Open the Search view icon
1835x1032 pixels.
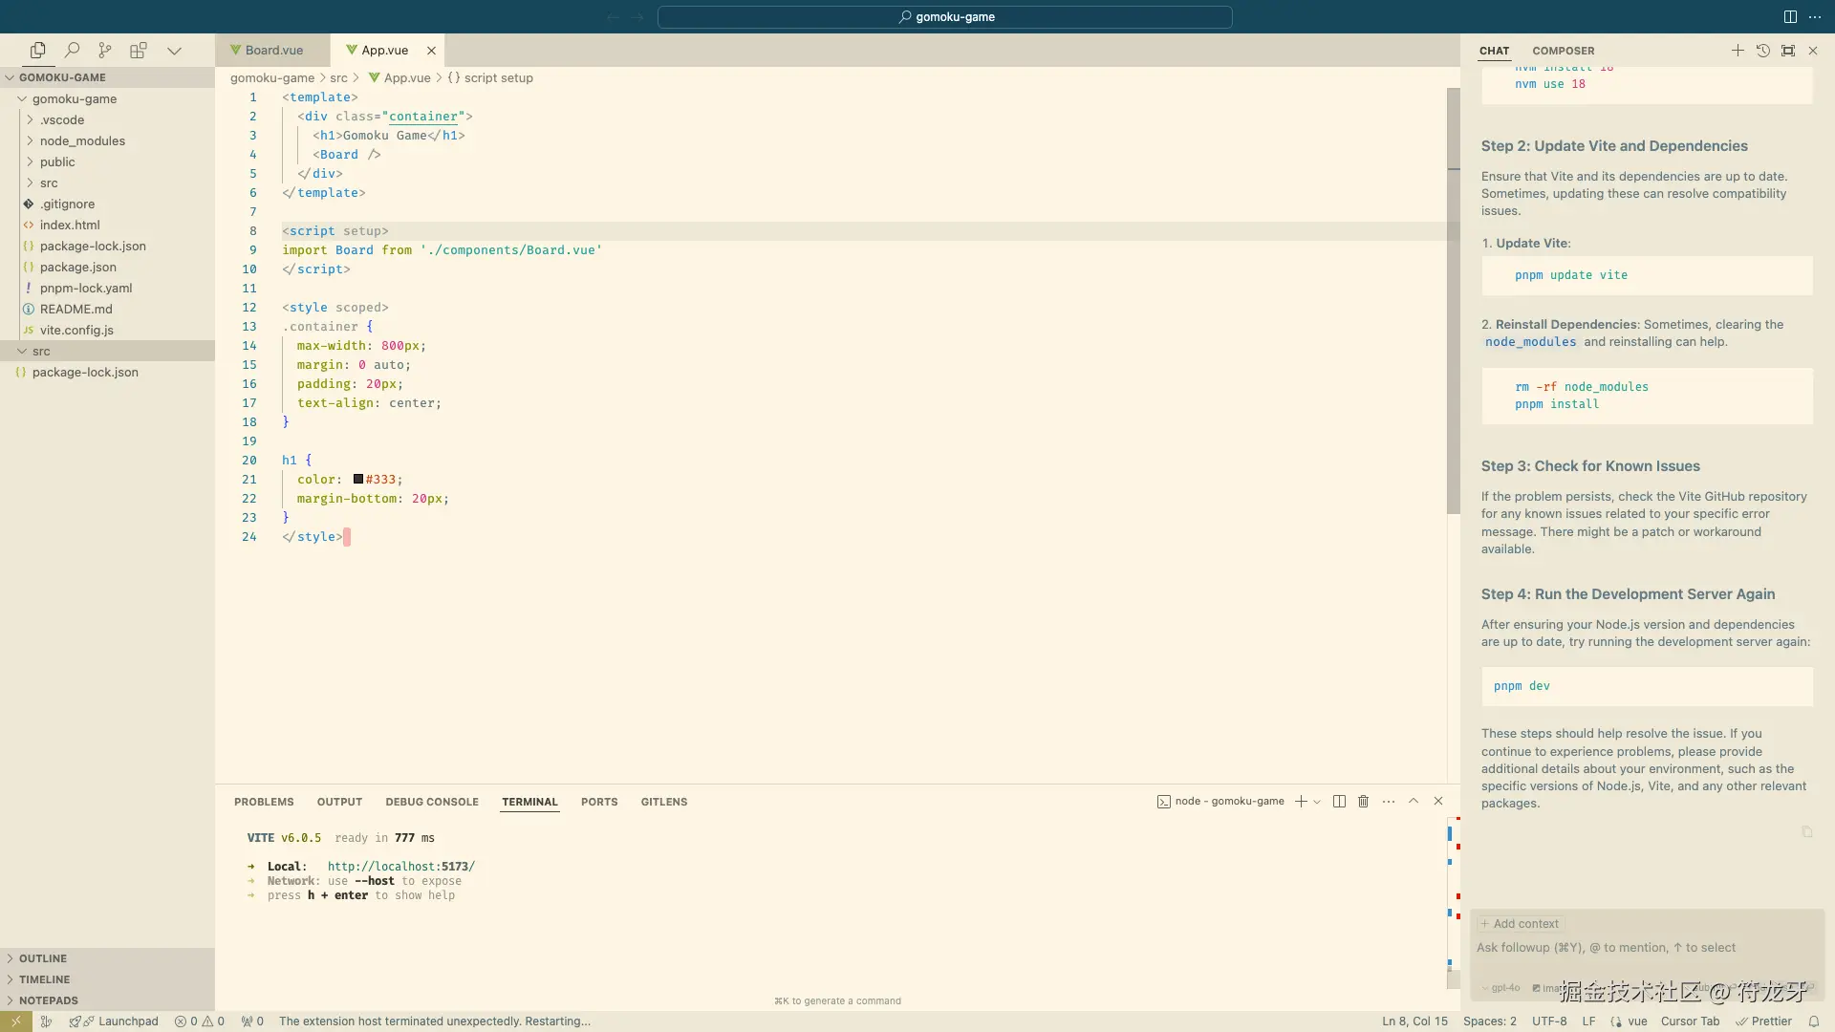[72, 51]
